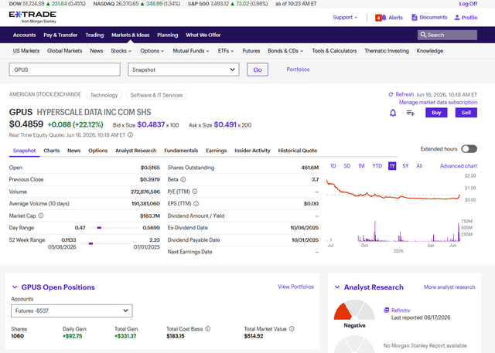Screen dimensions: 495x353
Task: Toggle the Extended hours switch
Action: (469, 149)
